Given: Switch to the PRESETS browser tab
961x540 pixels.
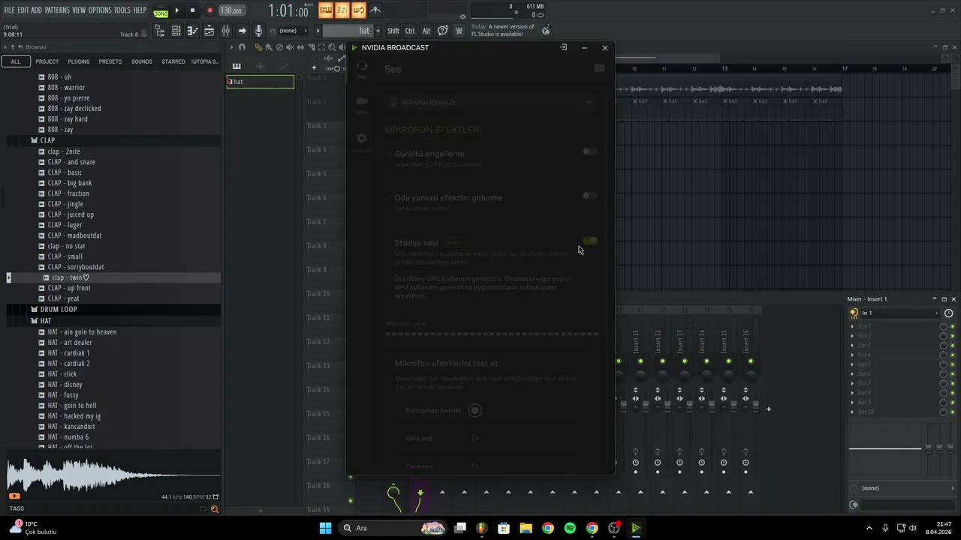Looking at the screenshot, I should pyautogui.click(x=110, y=61).
